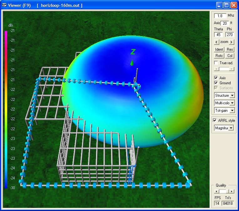Increase Quality with right arrow
Image resolution: width=239 pixels, height=211 pixels.
click(231, 191)
